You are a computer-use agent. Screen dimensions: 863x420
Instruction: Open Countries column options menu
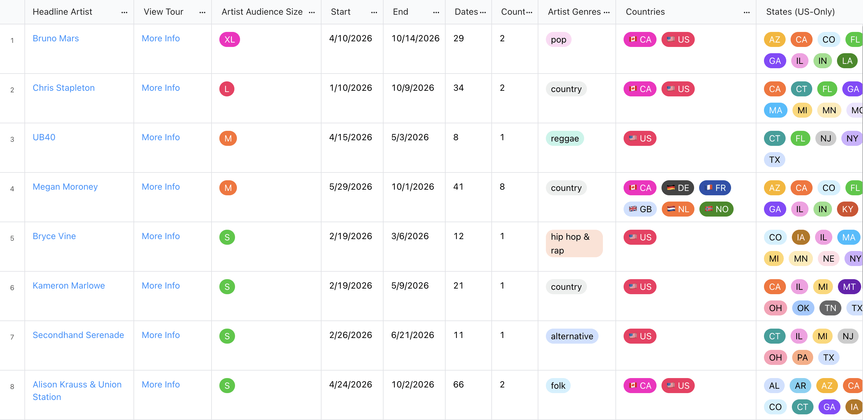746,13
